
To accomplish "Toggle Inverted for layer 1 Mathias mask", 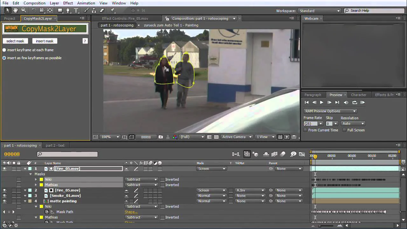I will click(162, 185).
